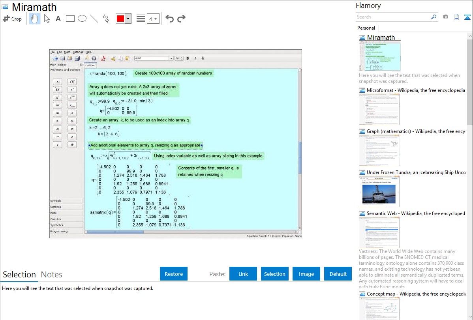
Task: Switch to the Notes tab
Action: click(52, 275)
